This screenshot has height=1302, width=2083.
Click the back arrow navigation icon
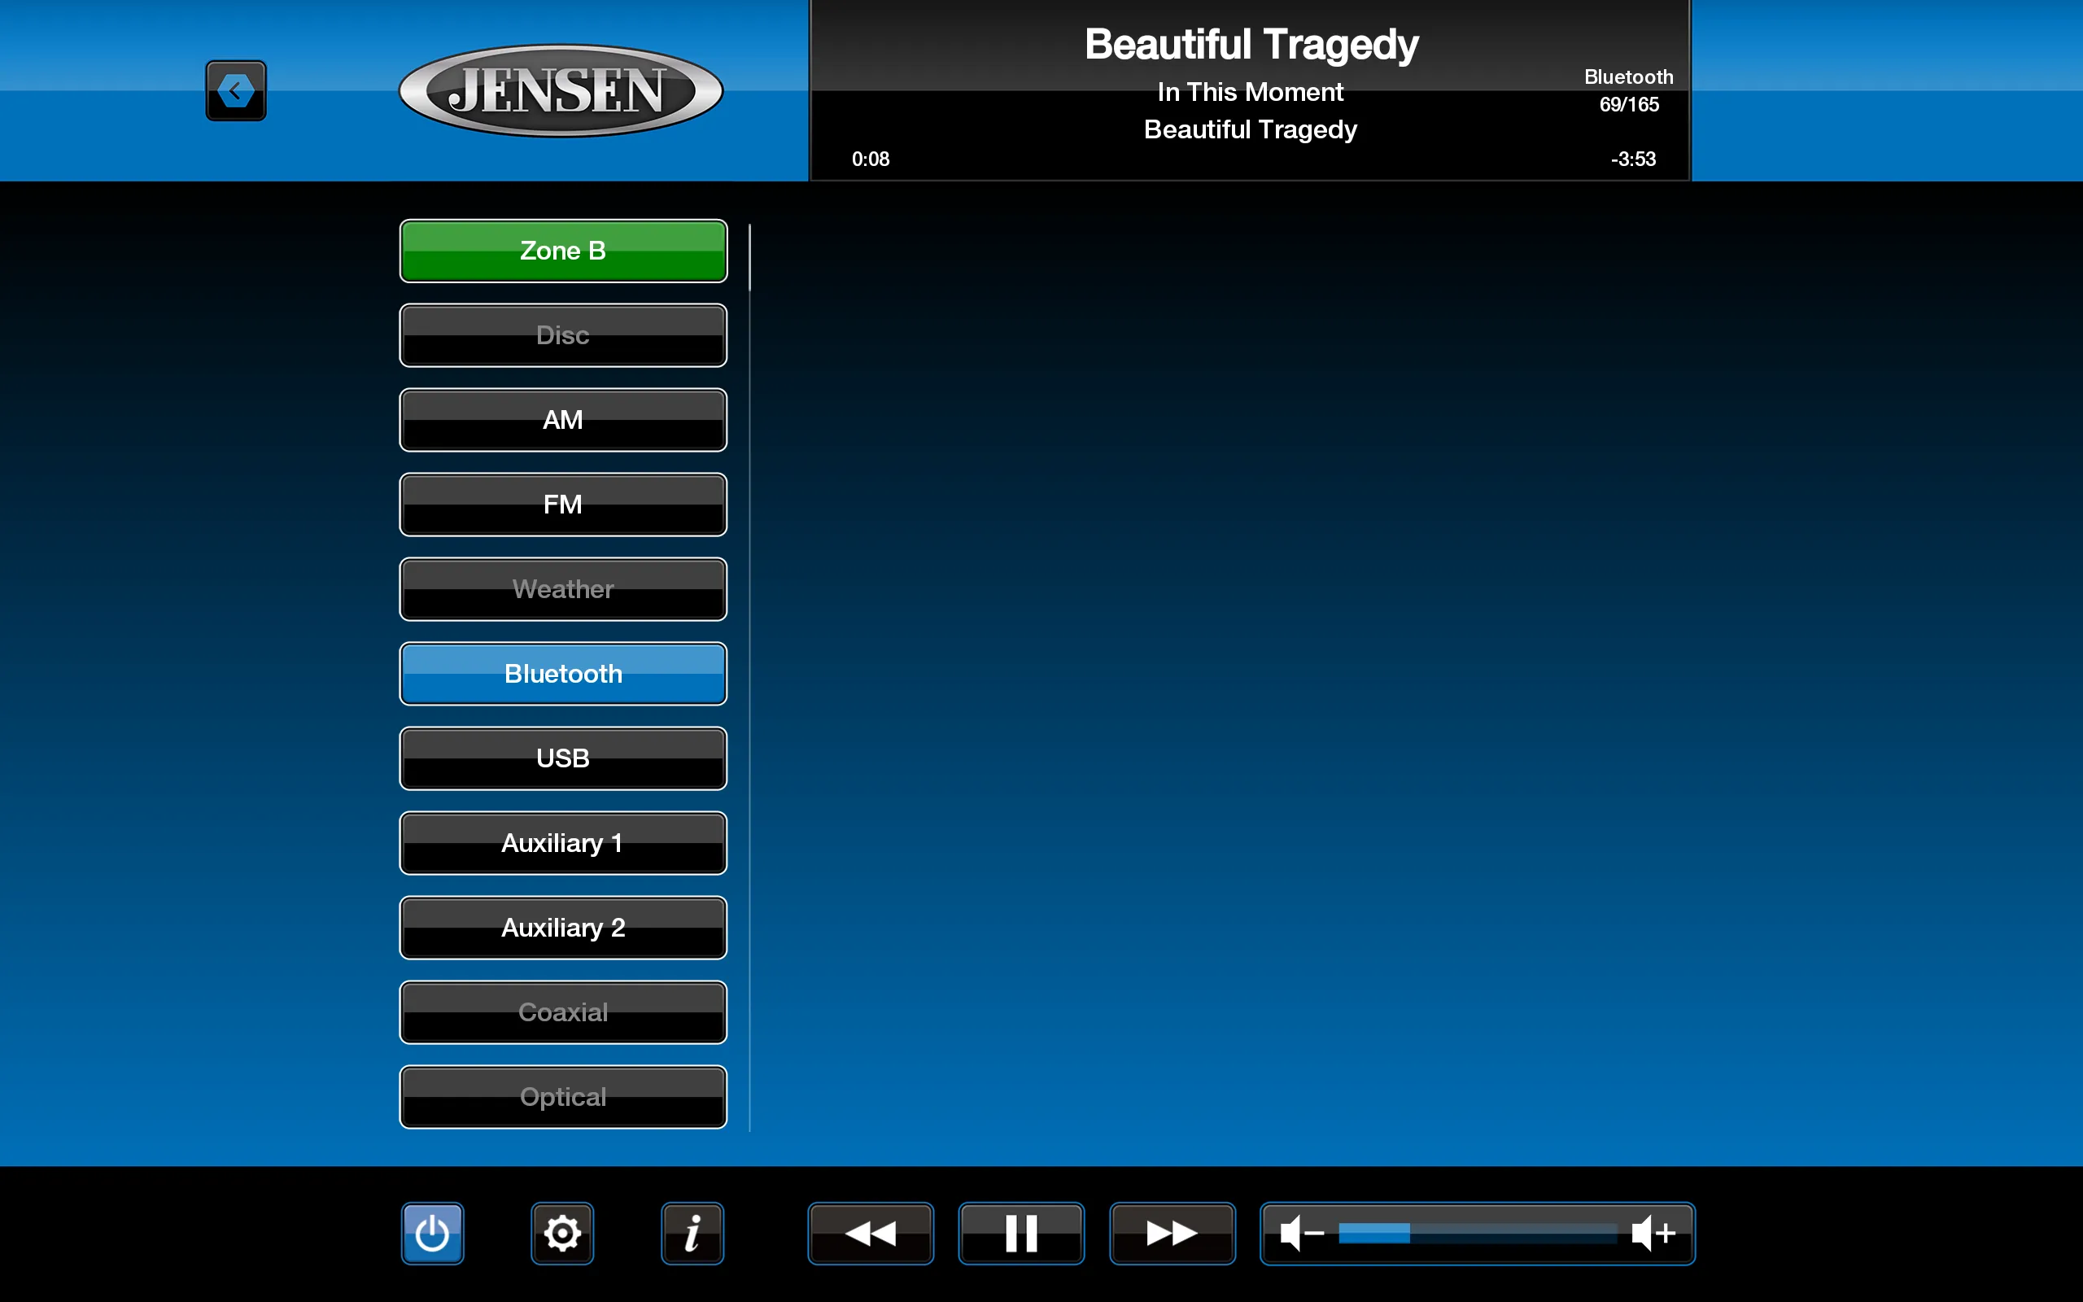tap(237, 90)
